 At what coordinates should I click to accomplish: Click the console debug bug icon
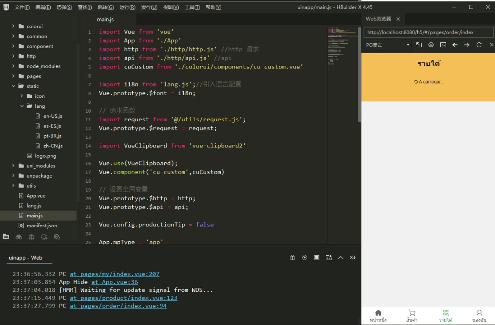click(293, 257)
